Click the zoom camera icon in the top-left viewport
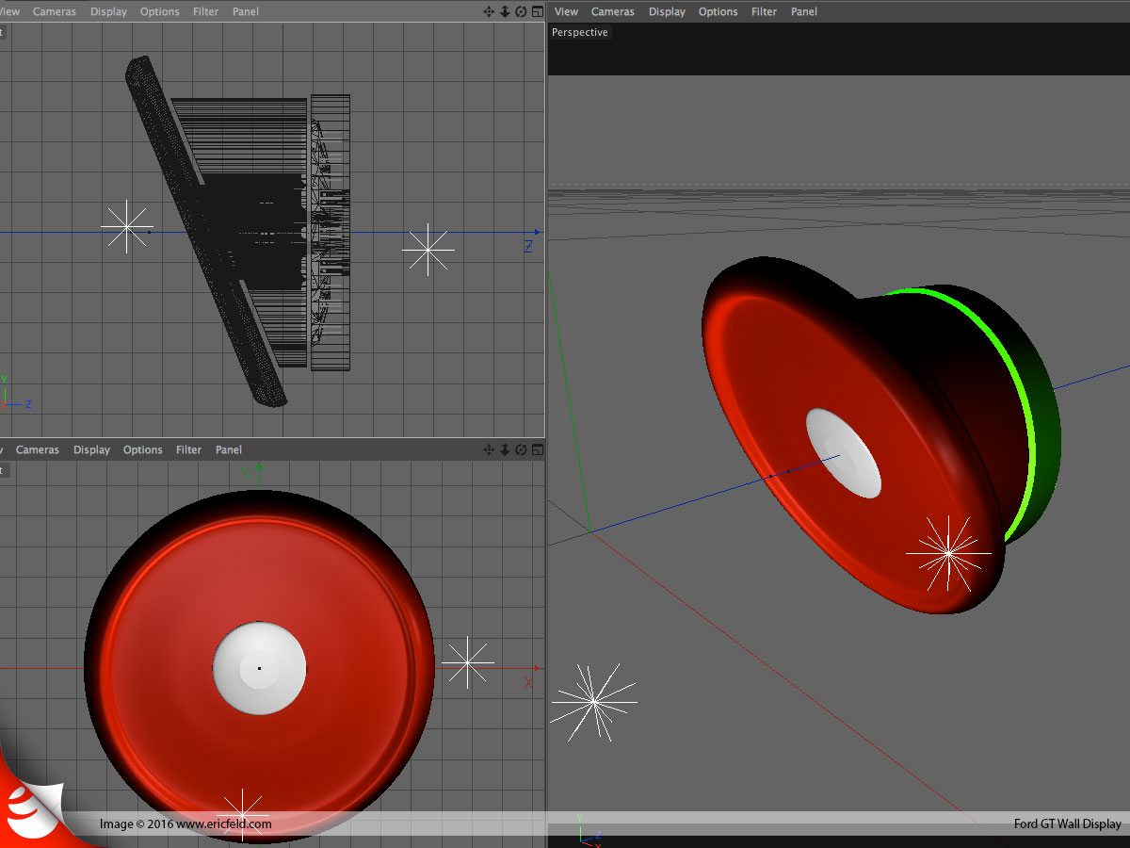 (505, 11)
